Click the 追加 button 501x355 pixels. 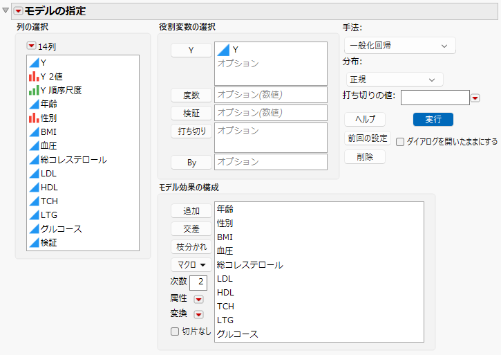tap(191, 211)
